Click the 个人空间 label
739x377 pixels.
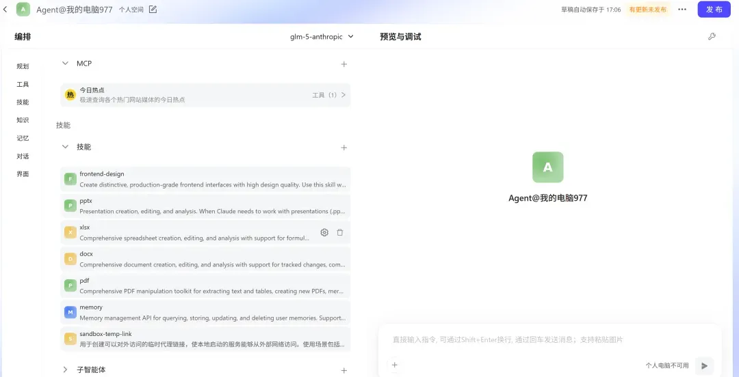(131, 10)
